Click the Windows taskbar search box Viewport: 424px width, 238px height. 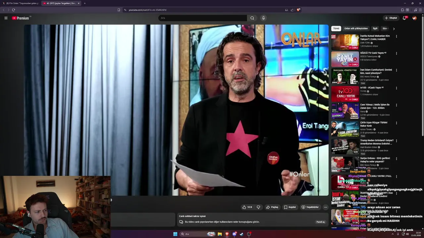coord(197,234)
